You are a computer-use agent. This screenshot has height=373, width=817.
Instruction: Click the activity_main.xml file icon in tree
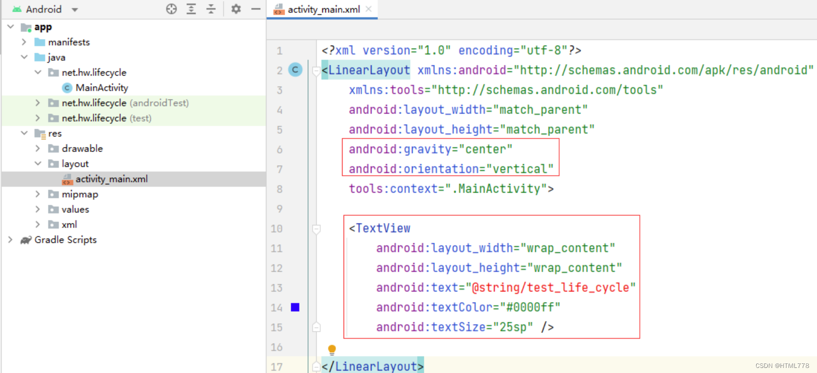(x=67, y=179)
